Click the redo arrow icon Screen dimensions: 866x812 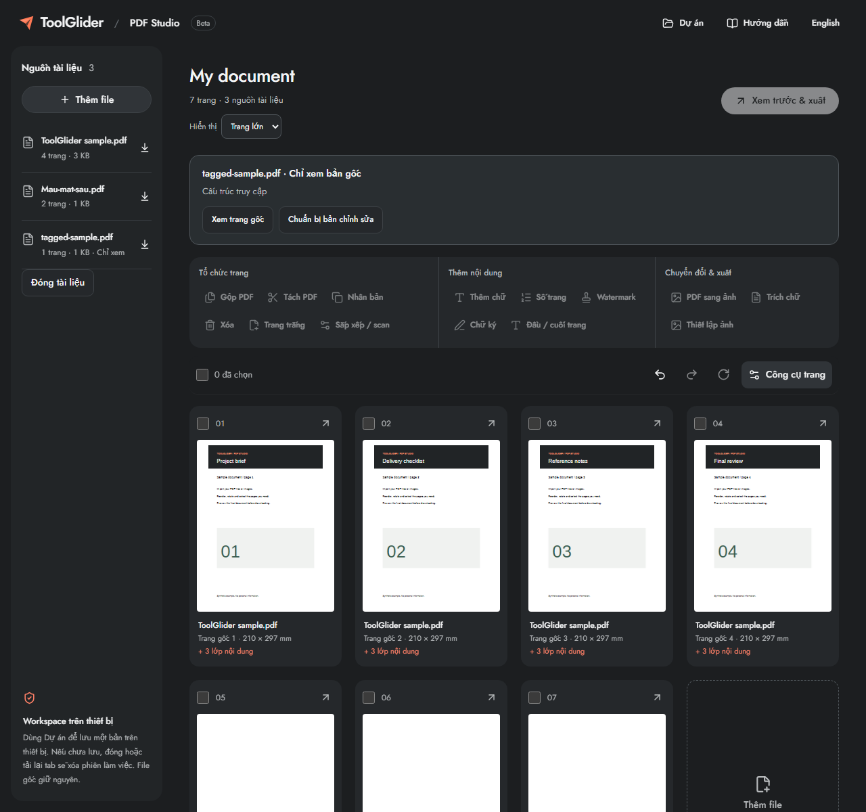tap(691, 375)
